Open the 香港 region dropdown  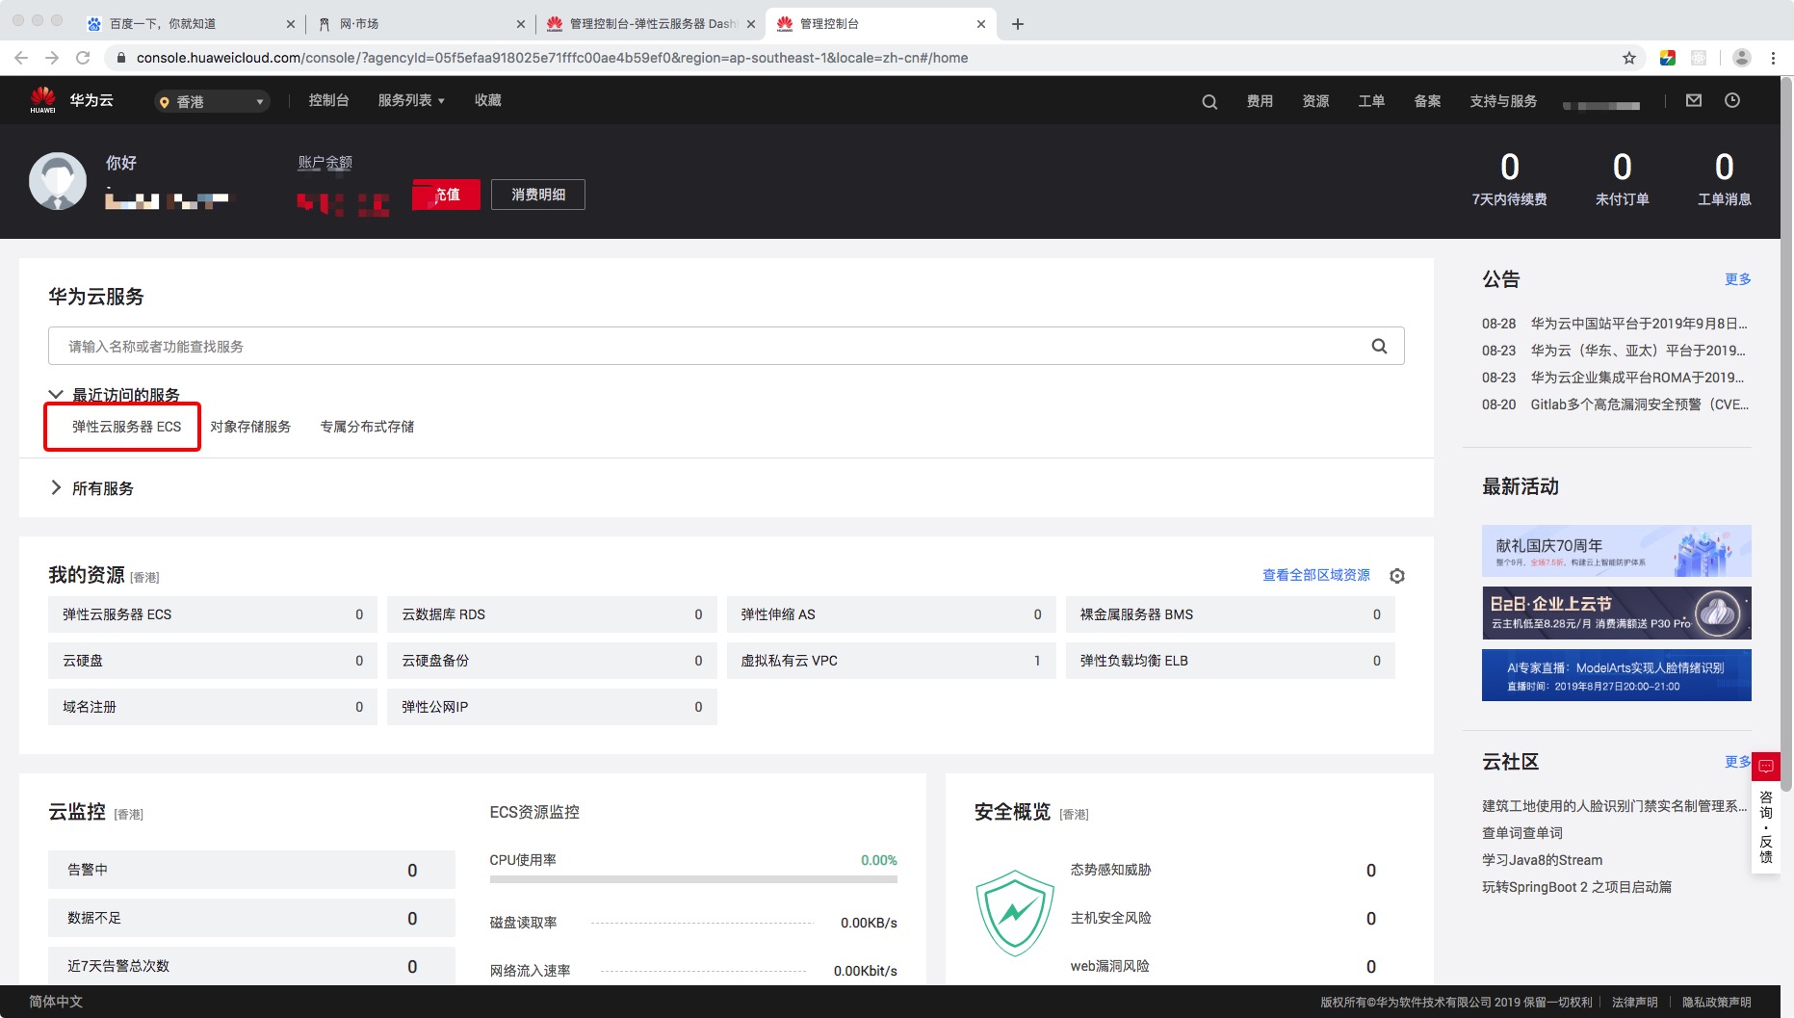point(212,101)
